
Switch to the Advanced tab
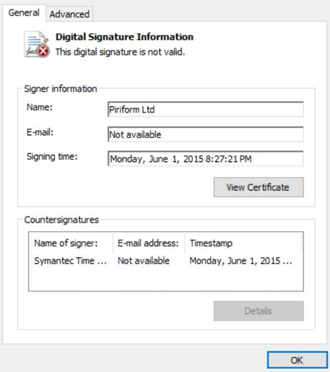69,14
